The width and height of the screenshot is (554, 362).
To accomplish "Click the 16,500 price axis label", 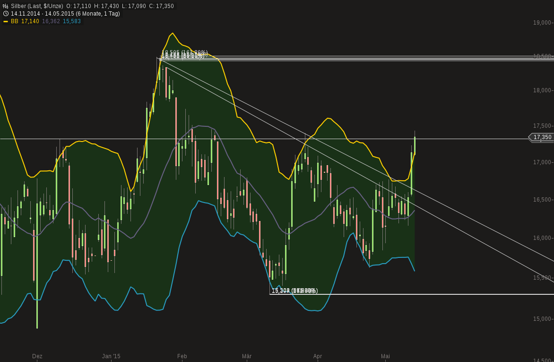I will point(542,200).
